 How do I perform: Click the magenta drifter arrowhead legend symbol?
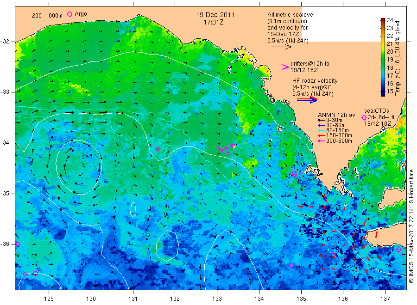(285, 67)
